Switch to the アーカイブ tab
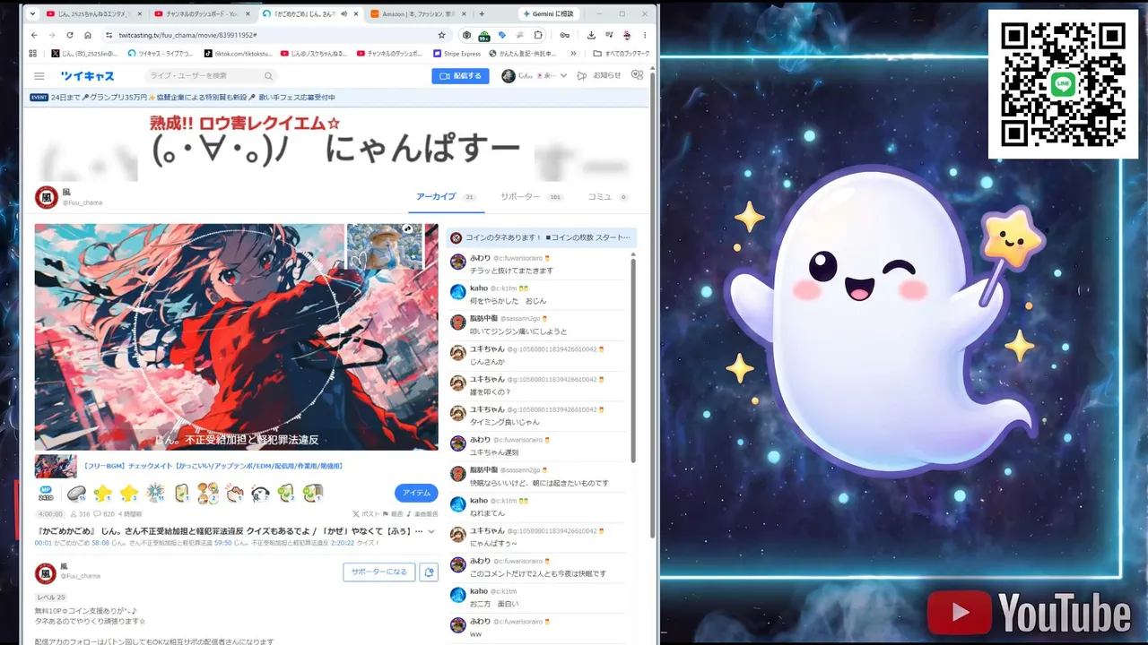This screenshot has width=1148, height=645. pyautogui.click(x=446, y=197)
